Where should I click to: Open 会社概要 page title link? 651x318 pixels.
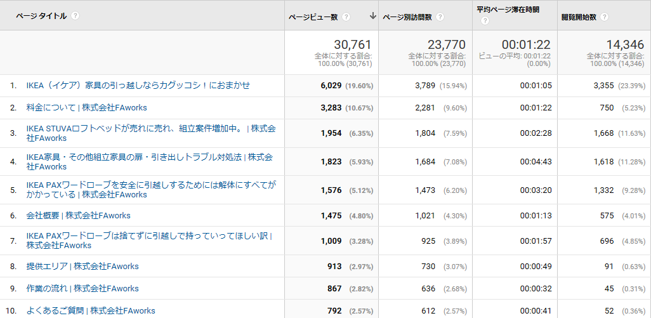tap(79, 215)
